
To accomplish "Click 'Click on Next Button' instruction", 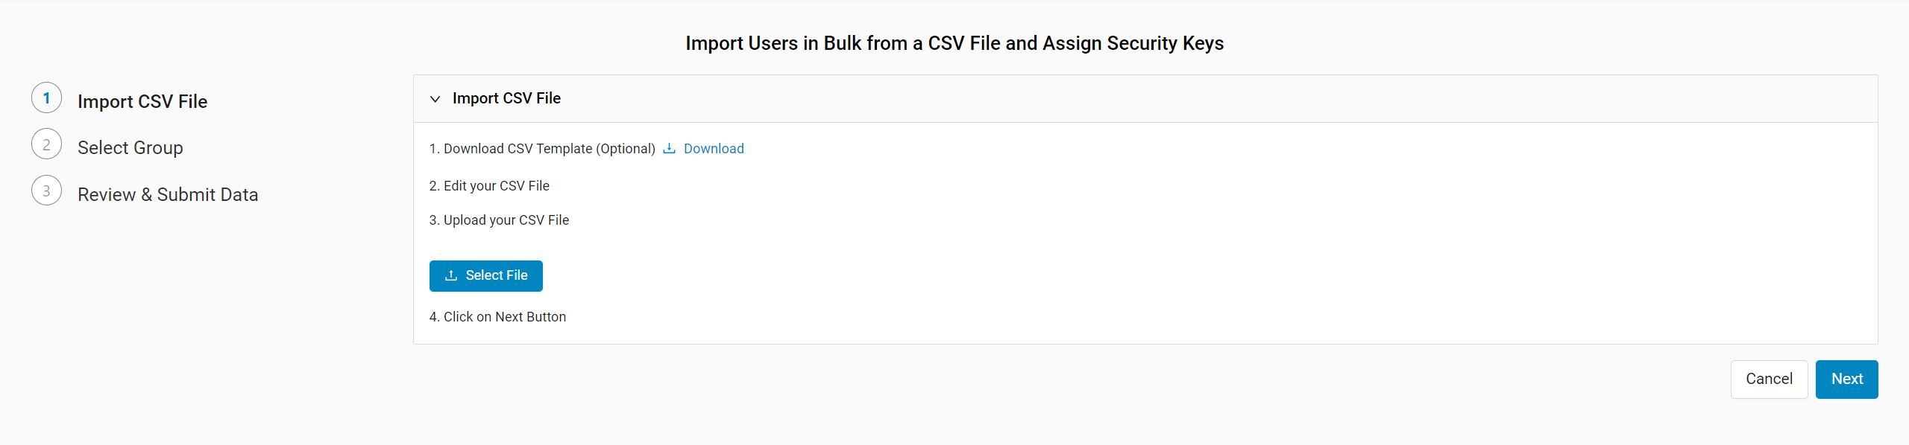I will pos(505,317).
